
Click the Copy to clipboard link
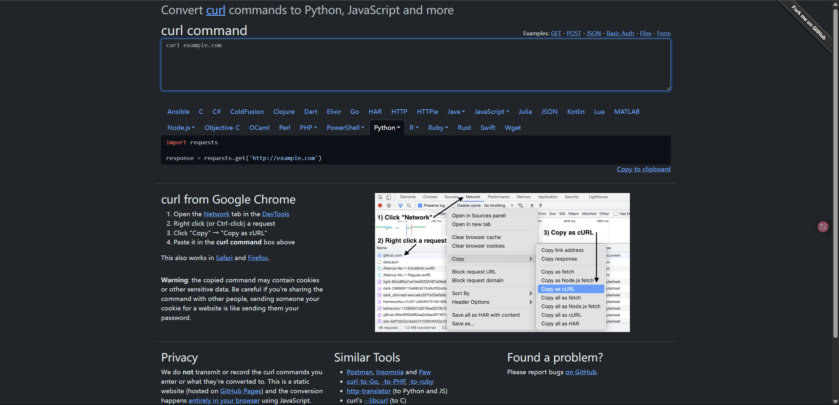pos(643,169)
